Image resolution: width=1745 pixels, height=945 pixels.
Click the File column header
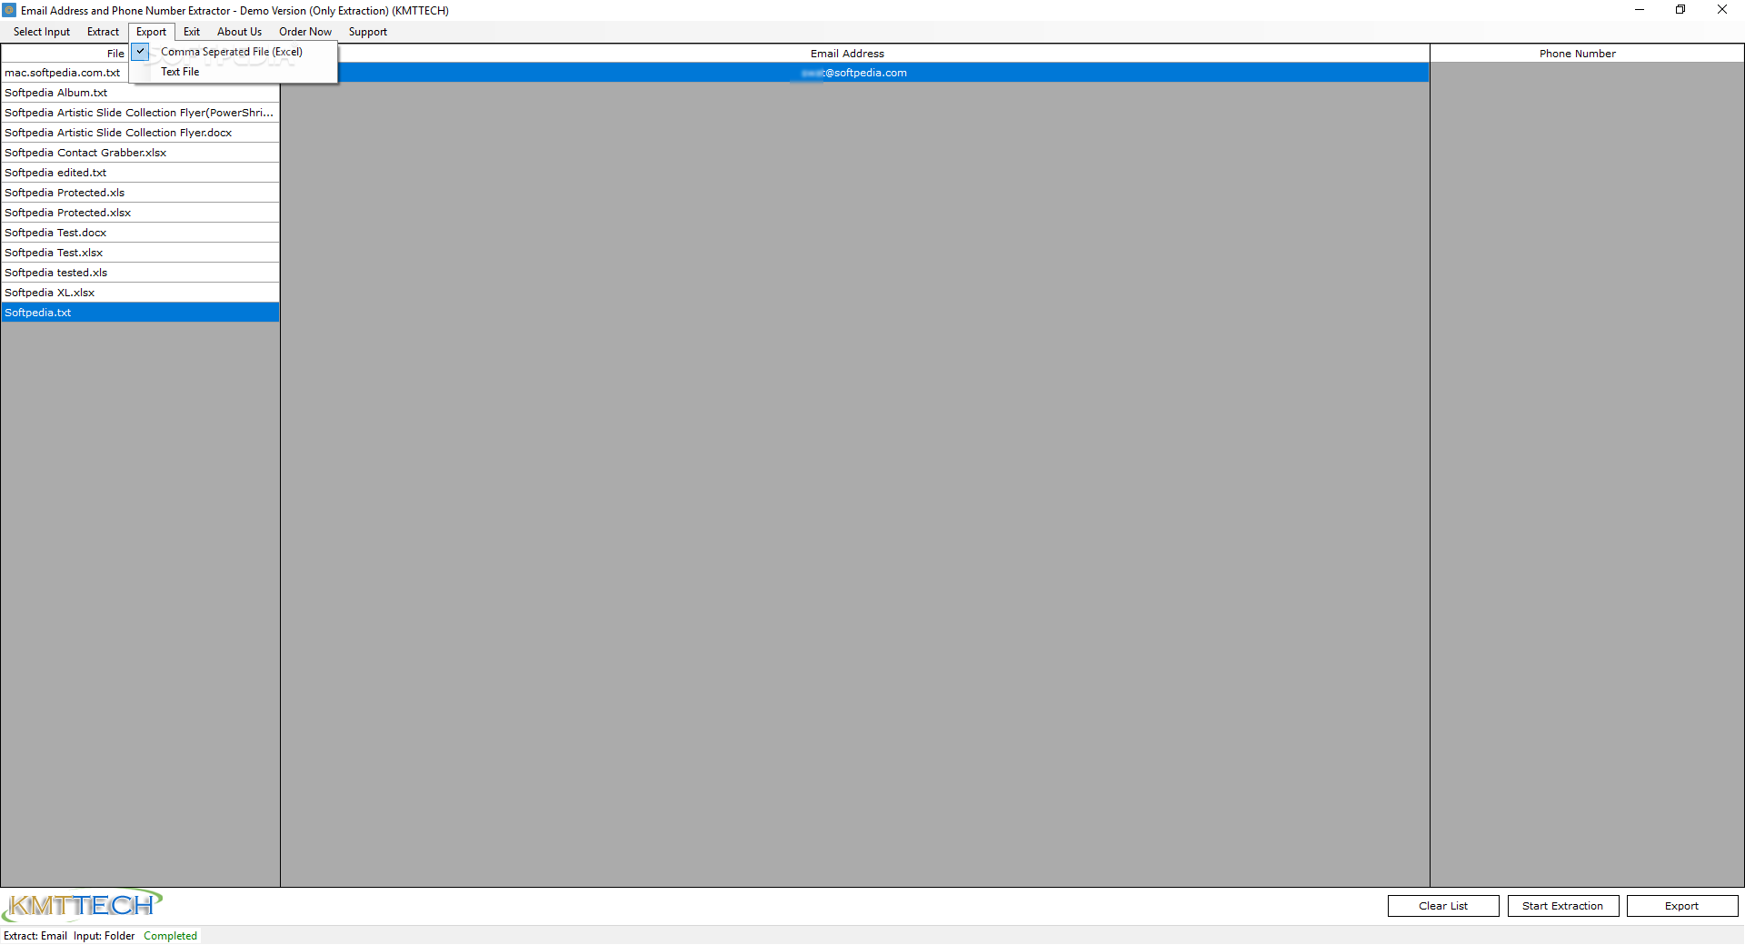click(x=115, y=54)
